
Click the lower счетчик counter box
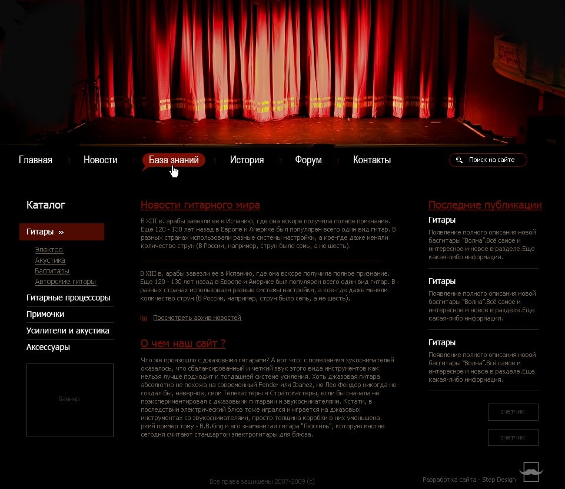(x=513, y=437)
